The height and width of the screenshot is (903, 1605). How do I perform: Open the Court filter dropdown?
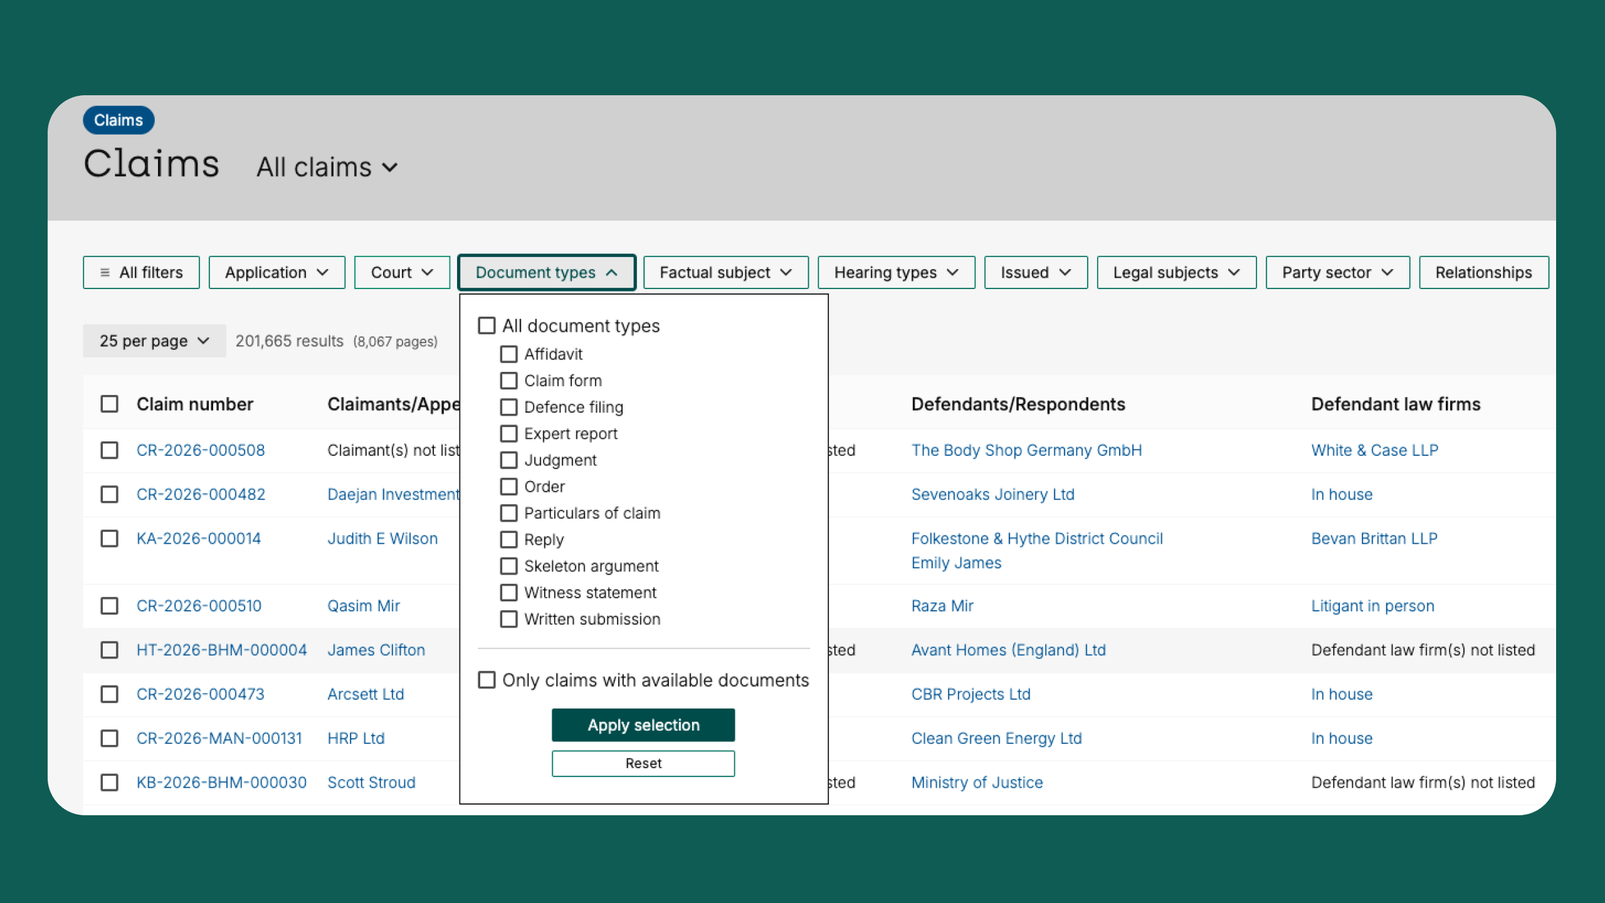click(x=402, y=272)
